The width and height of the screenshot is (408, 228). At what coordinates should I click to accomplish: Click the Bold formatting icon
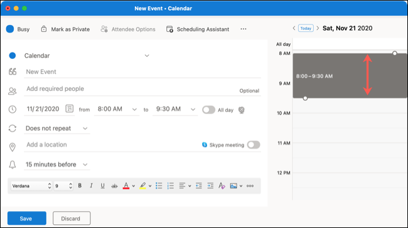tap(80, 185)
